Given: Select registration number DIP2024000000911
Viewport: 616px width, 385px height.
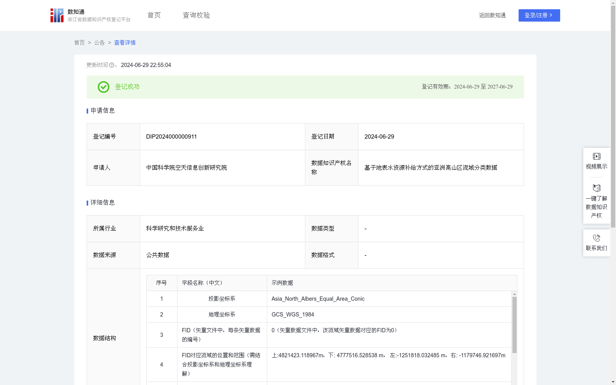Looking at the screenshot, I should (171, 137).
